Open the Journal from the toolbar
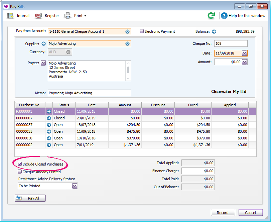The width and height of the screenshot is (271, 222). [x=19, y=15]
